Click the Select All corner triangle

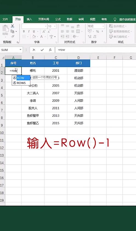pos(3,58)
